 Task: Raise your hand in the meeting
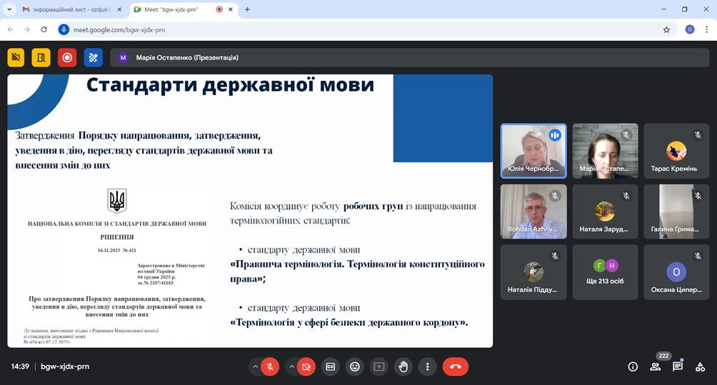[403, 366]
